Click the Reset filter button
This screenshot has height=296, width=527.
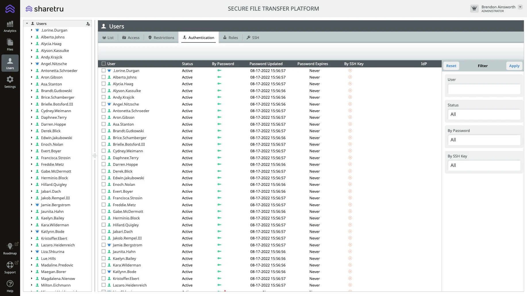click(451, 66)
